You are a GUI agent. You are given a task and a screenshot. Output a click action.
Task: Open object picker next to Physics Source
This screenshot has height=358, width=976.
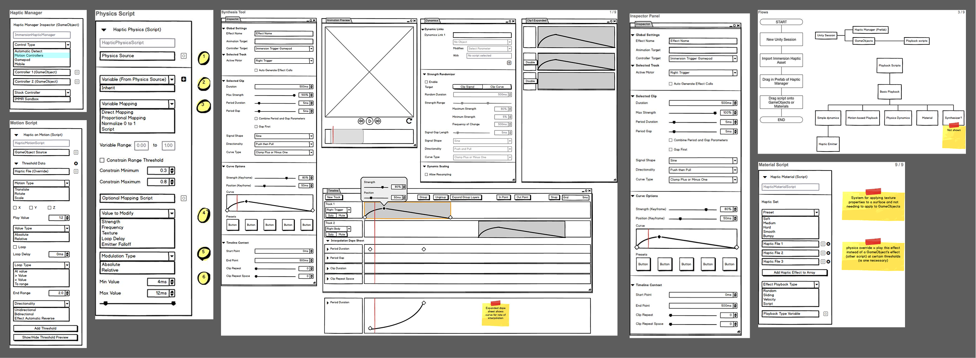click(184, 56)
